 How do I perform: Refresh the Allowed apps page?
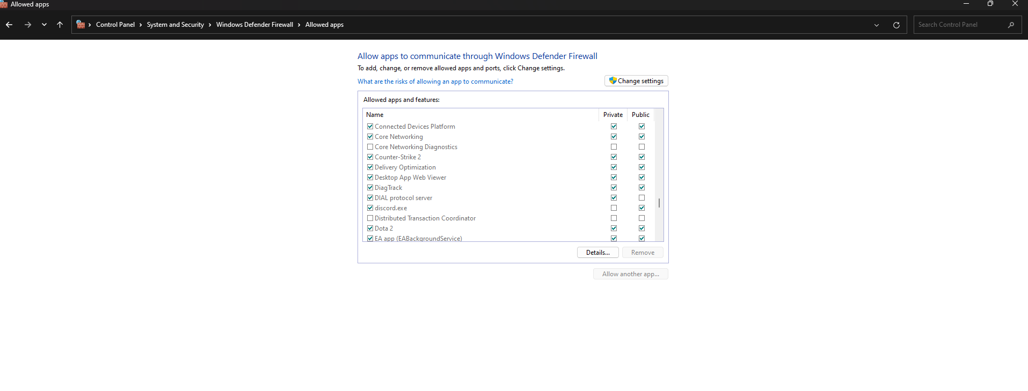pos(896,25)
